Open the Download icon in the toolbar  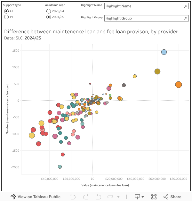pos(137,197)
